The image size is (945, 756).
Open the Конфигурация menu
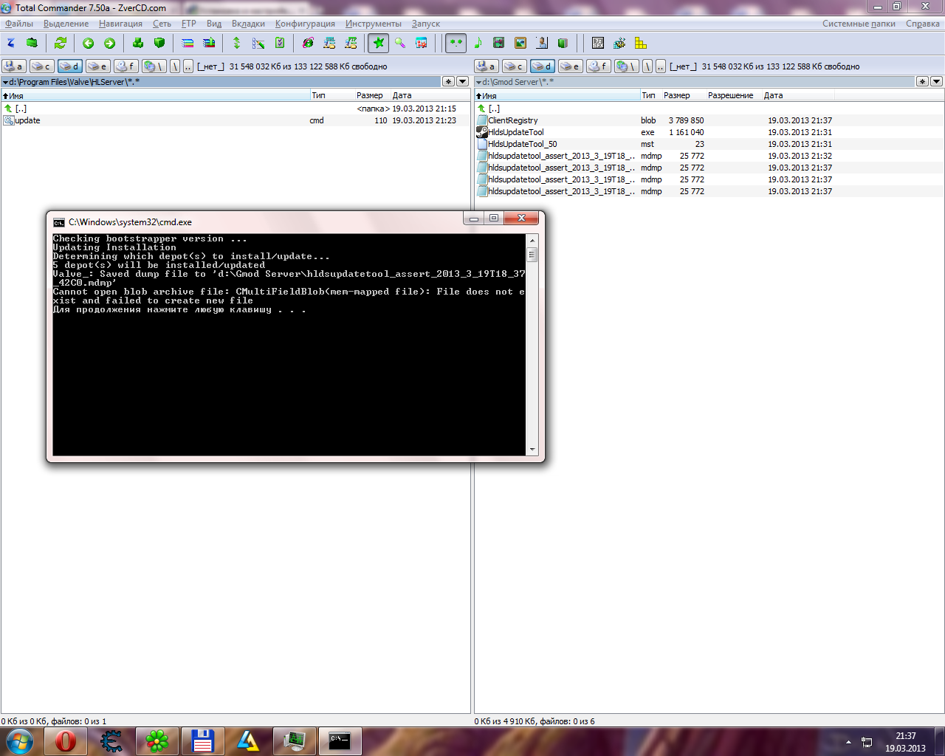[305, 24]
